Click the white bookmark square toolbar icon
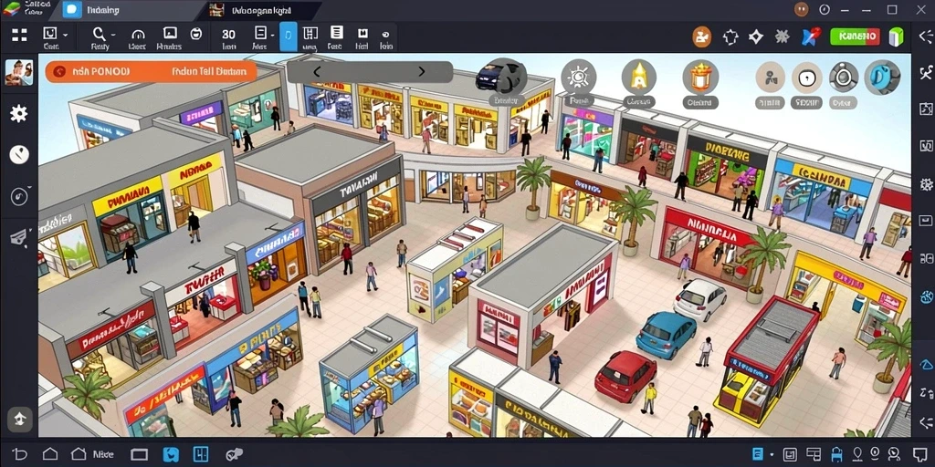The width and height of the screenshot is (935, 467). (362, 34)
